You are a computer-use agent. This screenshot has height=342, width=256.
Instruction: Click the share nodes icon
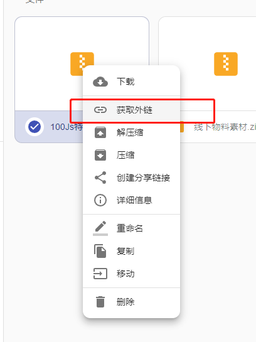tap(100, 178)
